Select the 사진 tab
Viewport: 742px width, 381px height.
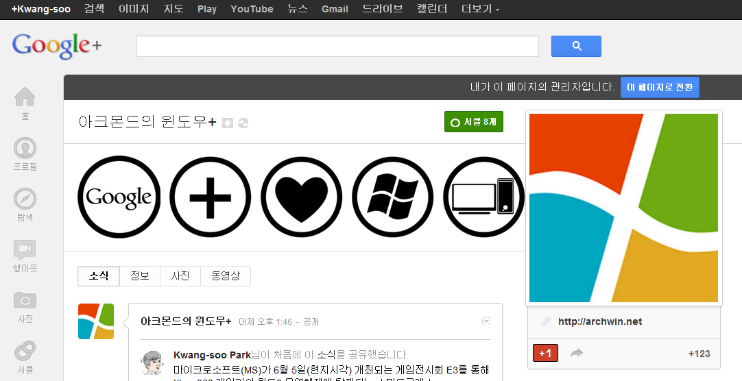tap(180, 276)
